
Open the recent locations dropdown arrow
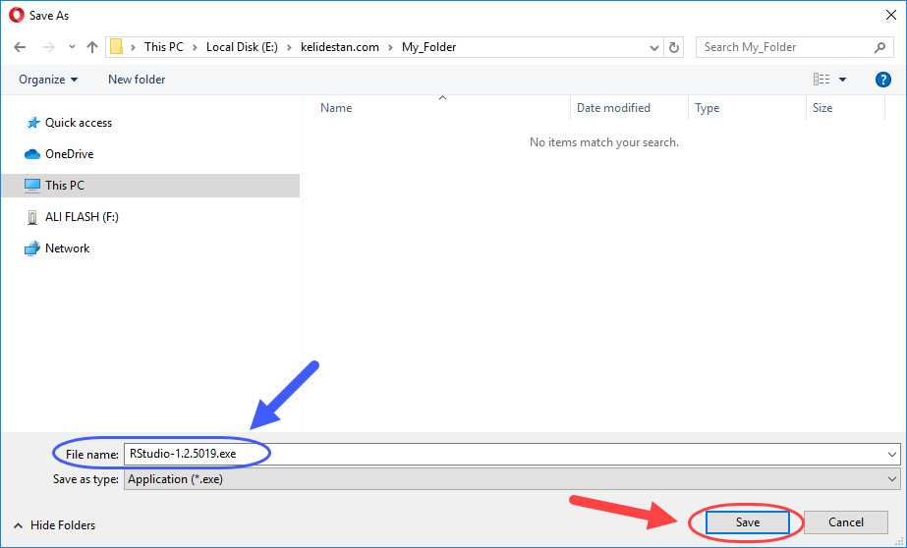tap(72, 47)
